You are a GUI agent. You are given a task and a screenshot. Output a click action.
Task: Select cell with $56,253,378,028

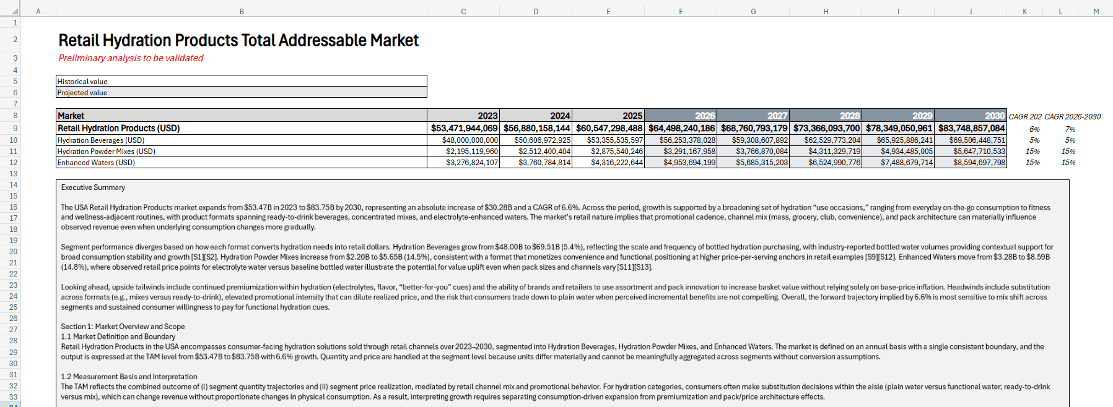pyautogui.click(x=681, y=140)
